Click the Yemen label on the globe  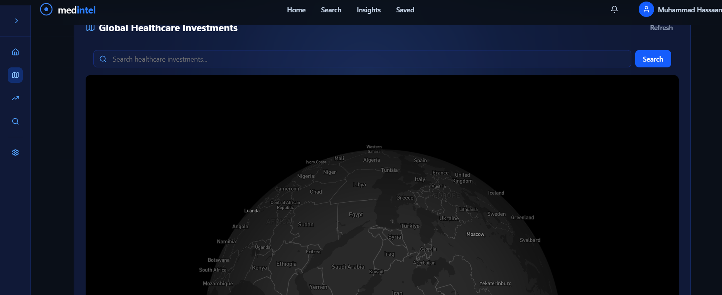pyautogui.click(x=318, y=287)
